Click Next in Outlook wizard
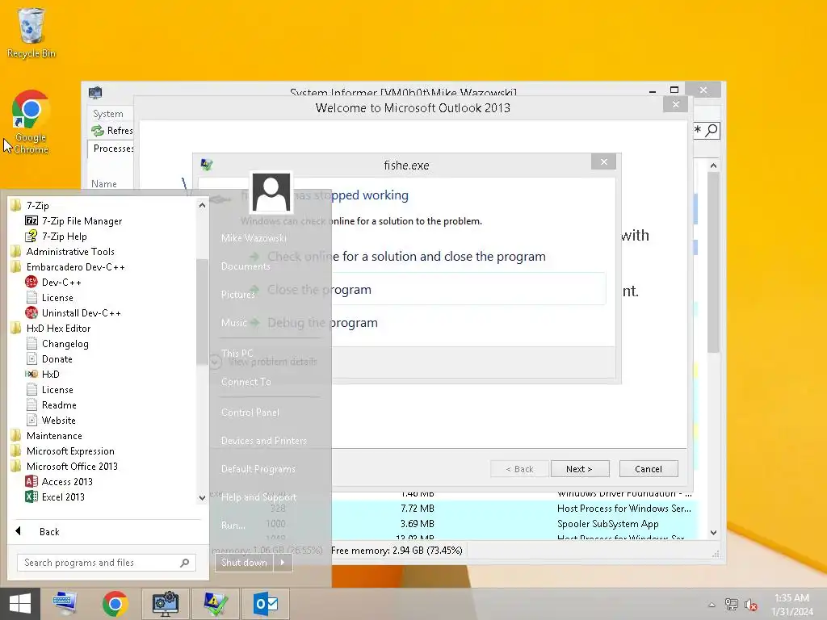Viewport: 827px width, 620px height. 580,469
